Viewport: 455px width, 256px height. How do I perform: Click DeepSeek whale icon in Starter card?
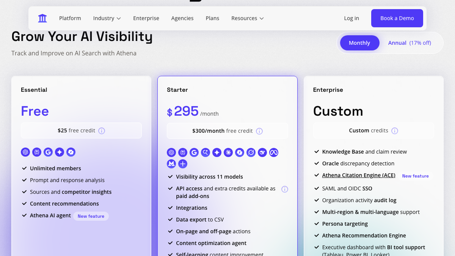[262, 152]
